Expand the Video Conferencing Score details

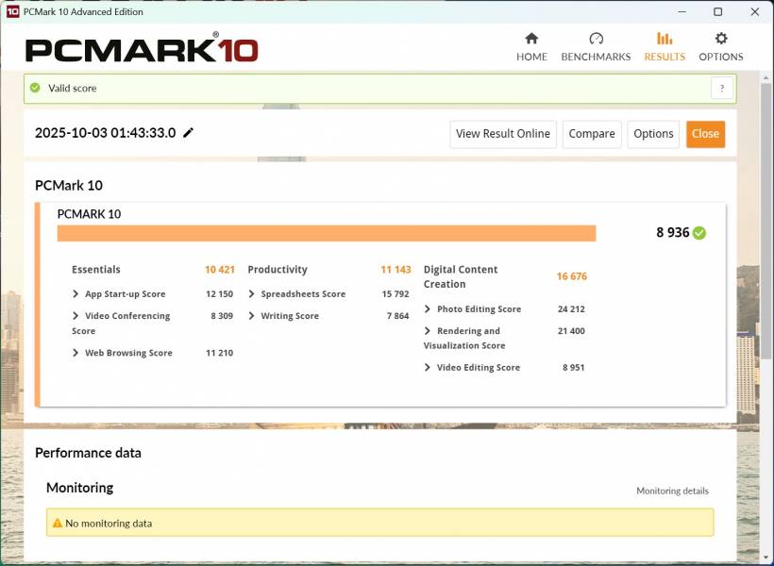(76, 316)
